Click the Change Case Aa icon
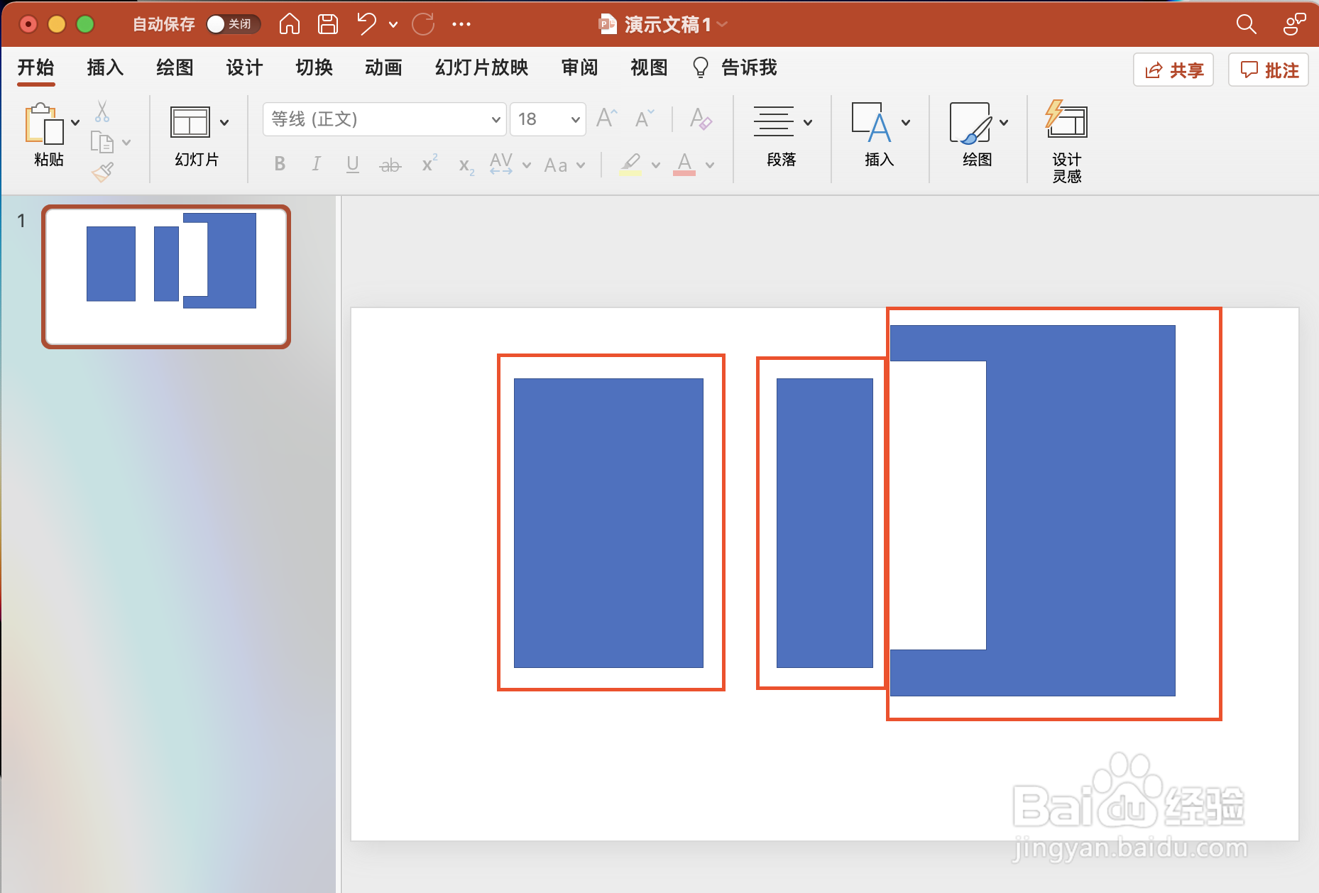 pyautogui.click(x=556, y=165)
